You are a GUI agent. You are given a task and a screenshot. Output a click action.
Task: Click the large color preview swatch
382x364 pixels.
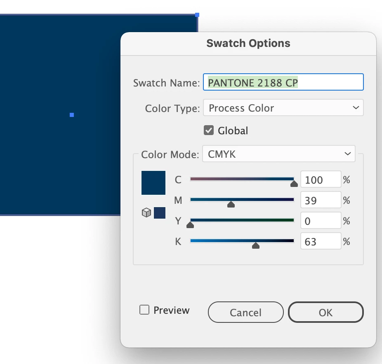coord(153,182)
